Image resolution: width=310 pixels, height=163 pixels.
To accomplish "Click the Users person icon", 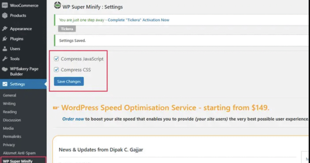I will coord(5,49).
